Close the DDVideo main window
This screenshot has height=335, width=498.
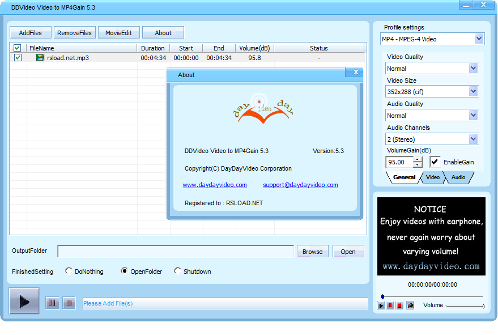(x=484, y=5)
